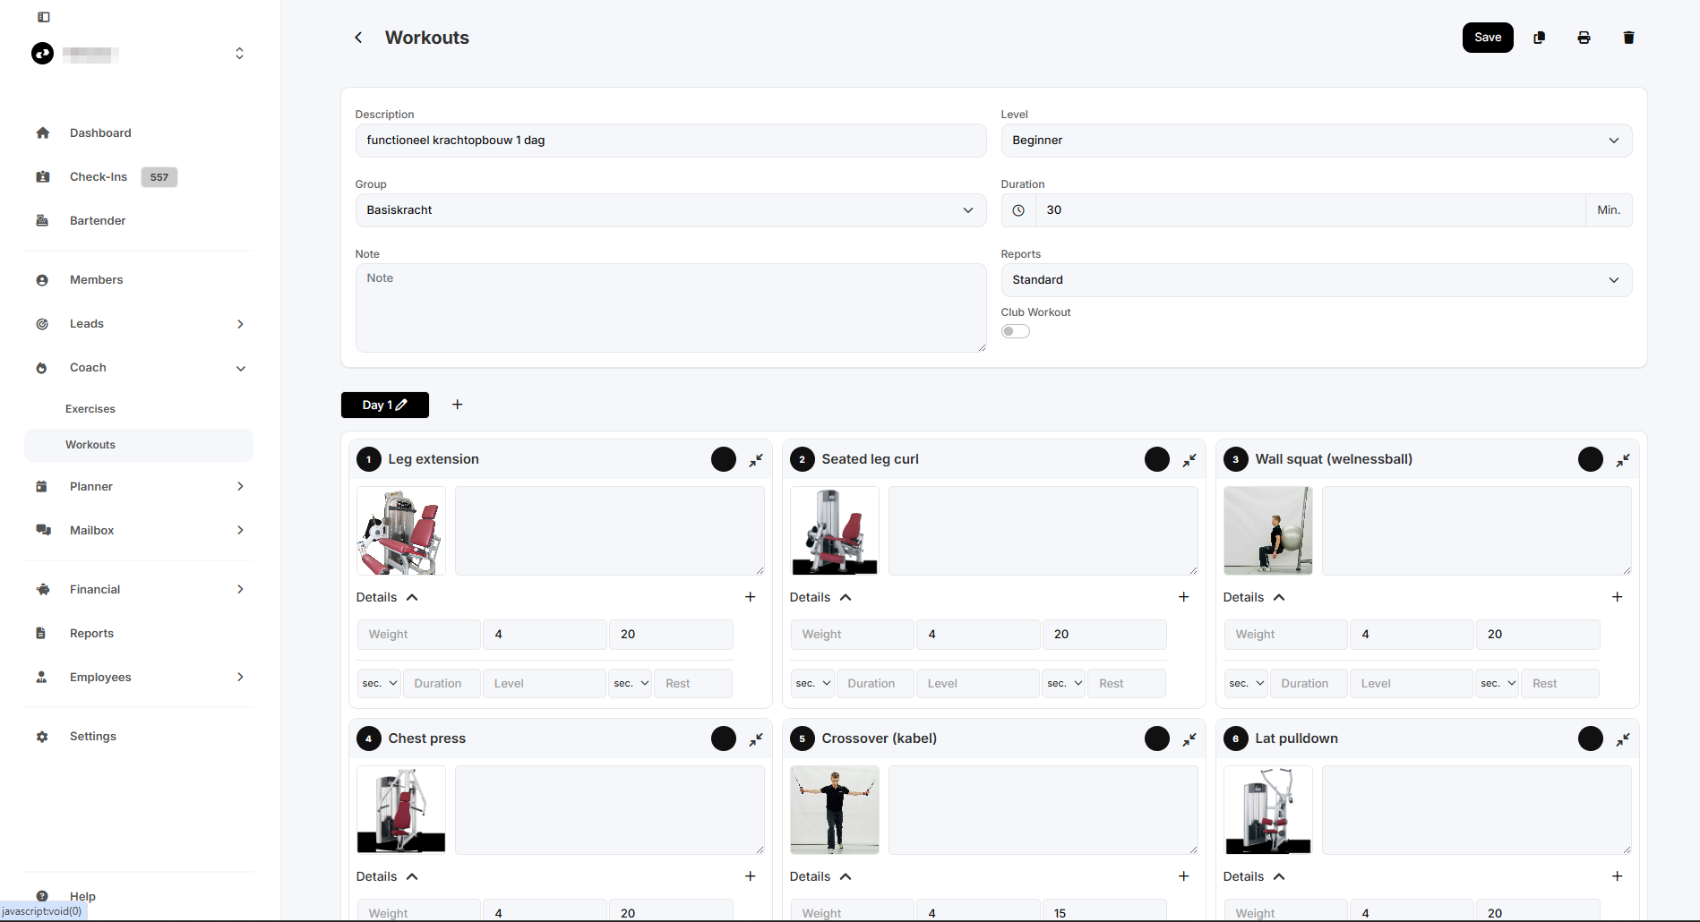Go to Bartender in the sidebar
1700x922 pixels.
(98, 220)
